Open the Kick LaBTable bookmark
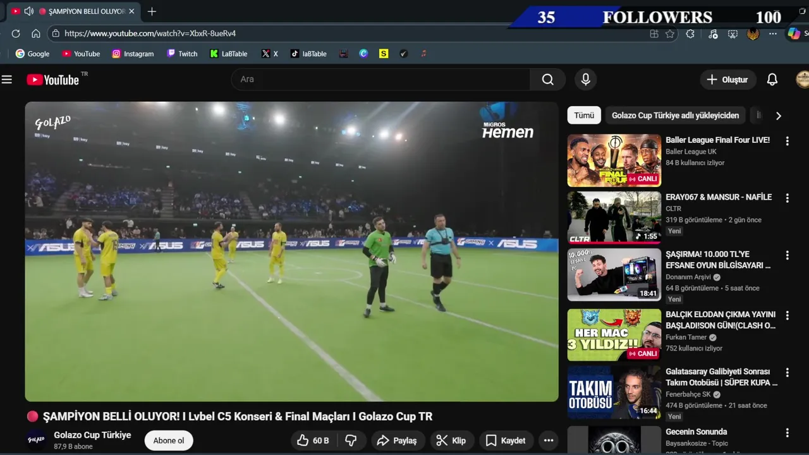Image resolution: width=809 pixels, height=455 pixels. (x=229, y=54)
